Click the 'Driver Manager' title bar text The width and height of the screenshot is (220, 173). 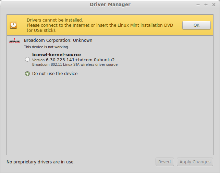point(110,4)
